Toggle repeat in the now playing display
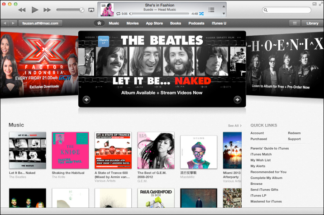This screenshot has width=324, height=215. coord(118,14)
